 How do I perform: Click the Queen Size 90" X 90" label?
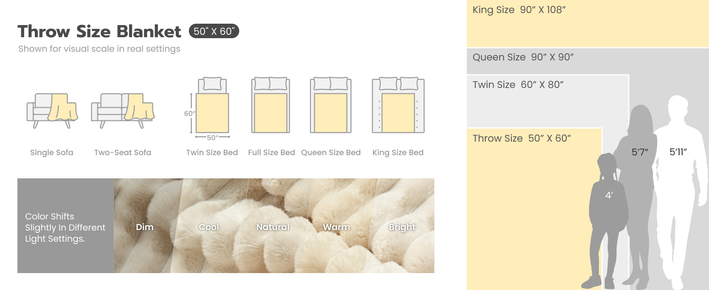click(x=523, y=58)
